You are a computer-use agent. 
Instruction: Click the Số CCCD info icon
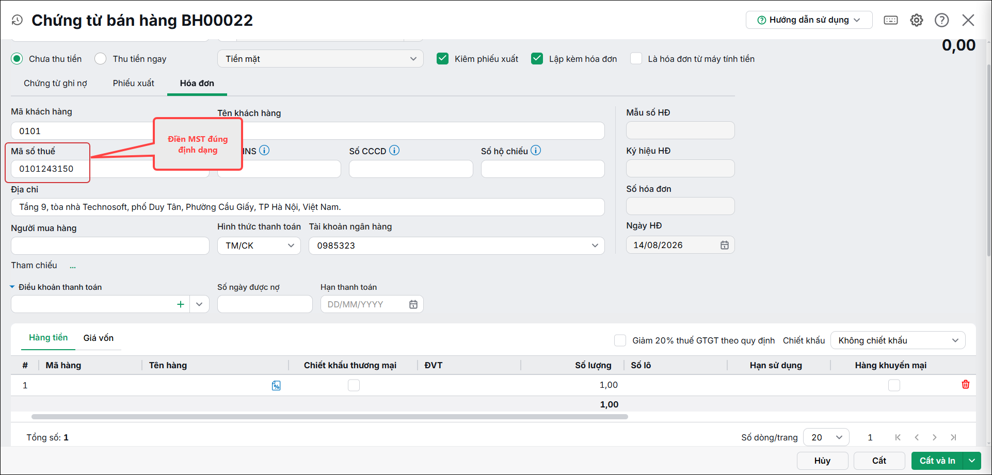(394, 151)
